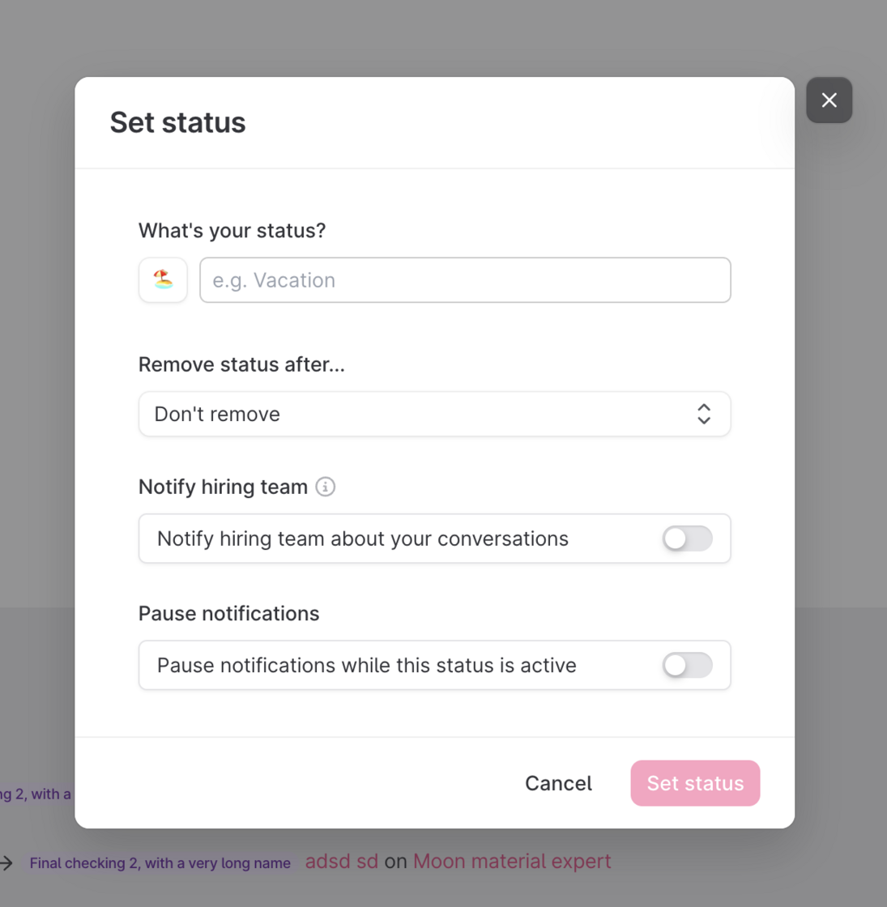Focus the e.g. Vacation status text field
Viewport: 887px width, 907px height.
[465, 280]
